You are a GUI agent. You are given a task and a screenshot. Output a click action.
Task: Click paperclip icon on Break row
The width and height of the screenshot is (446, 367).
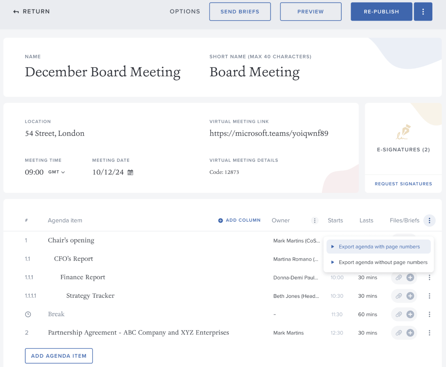[x=399, y=315]
